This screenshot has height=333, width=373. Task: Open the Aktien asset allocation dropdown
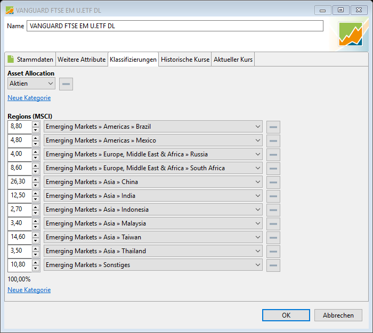(x=31, y=84)
